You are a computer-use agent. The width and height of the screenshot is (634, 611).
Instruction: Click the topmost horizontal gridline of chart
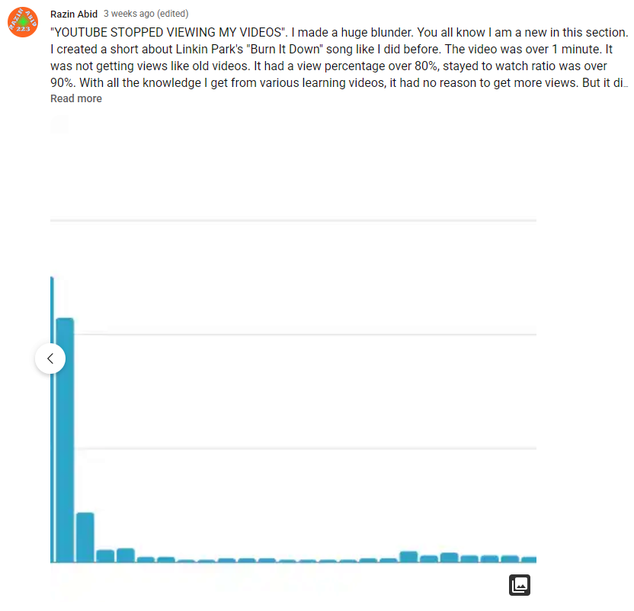point(293,220)
